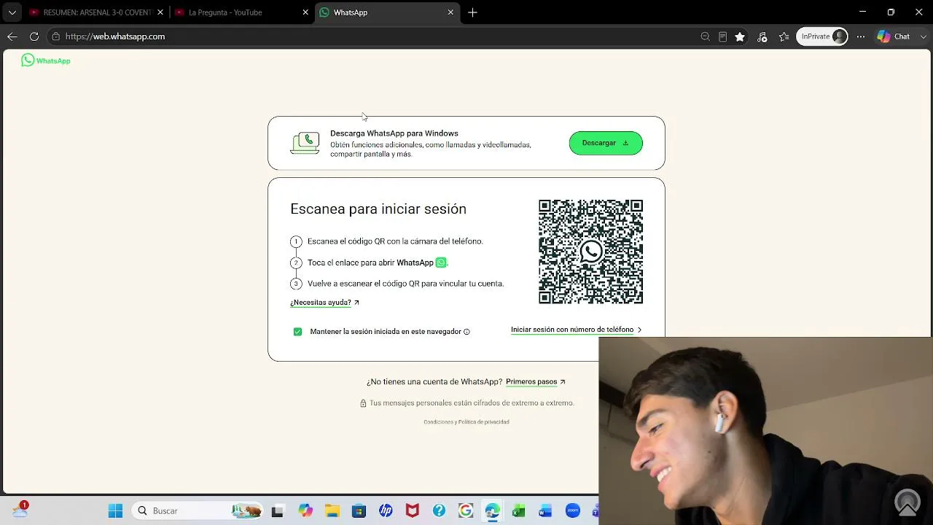Click the laptop phone icon in download banner
The image size is (933, 525).
pos(305,143)
